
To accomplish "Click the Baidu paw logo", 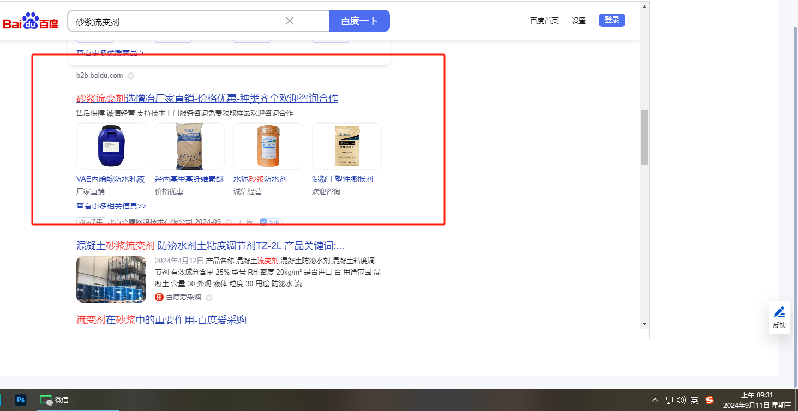I will coord(31,21).
